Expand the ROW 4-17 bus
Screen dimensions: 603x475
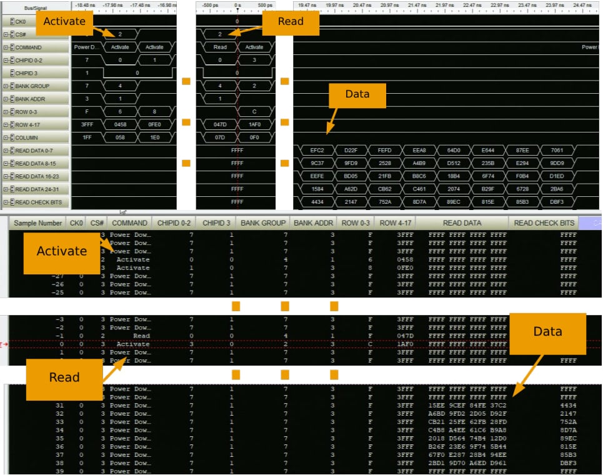pyautogui.click(x=5, y=124)
